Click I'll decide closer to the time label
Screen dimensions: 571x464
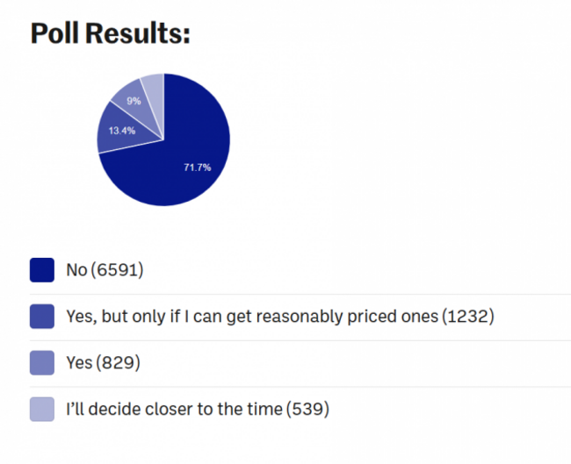pos(174,409)
